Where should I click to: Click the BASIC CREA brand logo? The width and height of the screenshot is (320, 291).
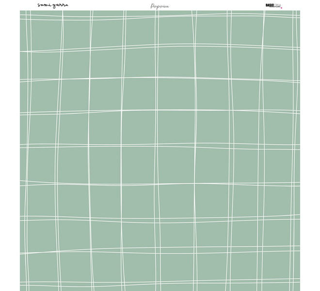tap(273, 6)
